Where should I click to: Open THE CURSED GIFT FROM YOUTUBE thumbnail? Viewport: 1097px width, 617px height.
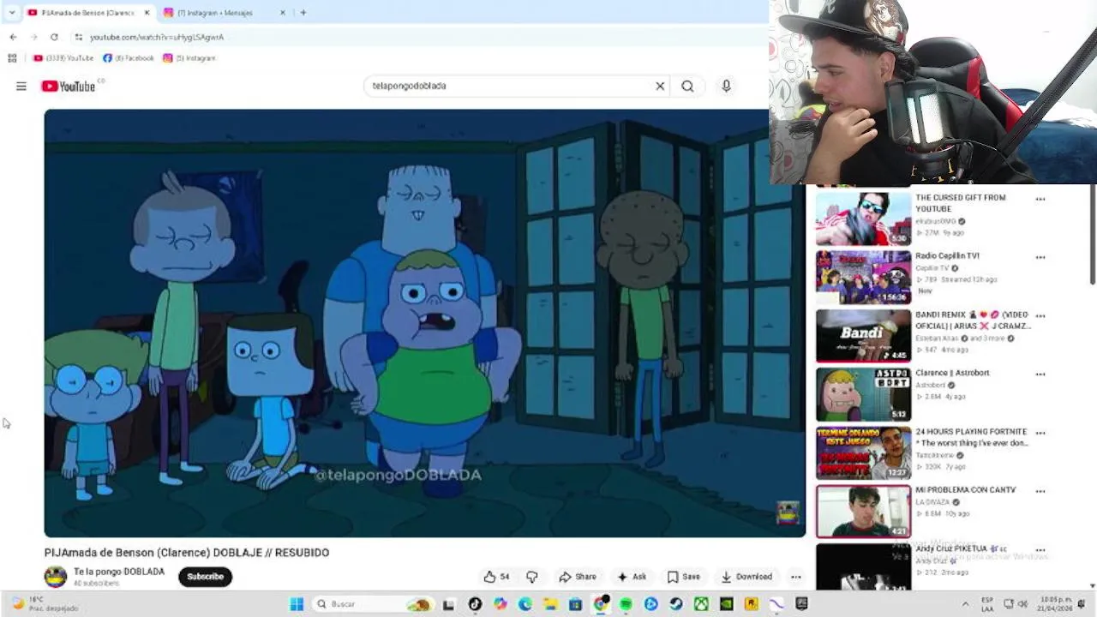(x=863, y=219)
